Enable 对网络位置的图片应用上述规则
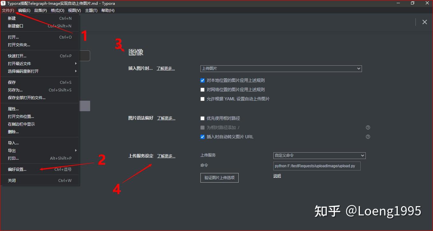 point(202,90)
